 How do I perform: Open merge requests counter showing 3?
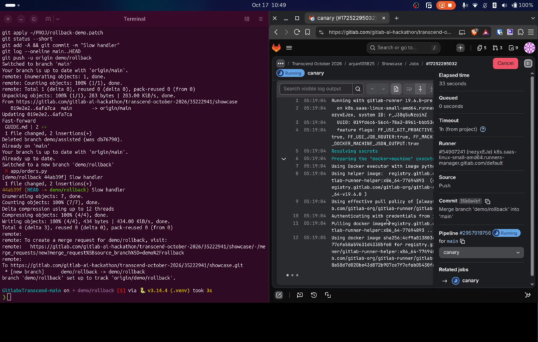pyautogui.click(x=497, y=48)
